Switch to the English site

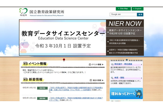[138, 9]
